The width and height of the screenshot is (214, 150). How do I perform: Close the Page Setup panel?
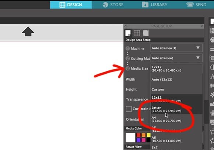pyautogui.click(x=202, y=26)
